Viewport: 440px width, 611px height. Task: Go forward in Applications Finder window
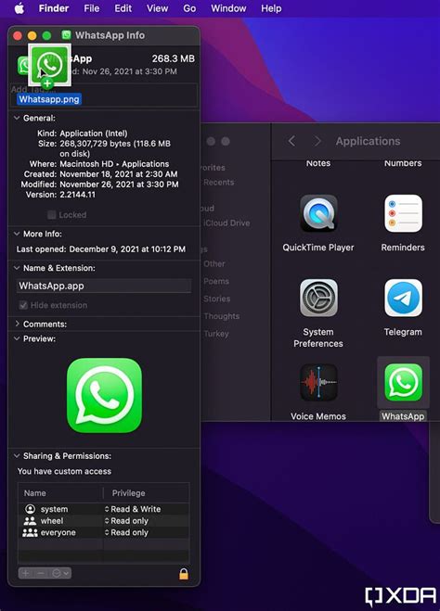pyautogui.click(x=317, y=141)
